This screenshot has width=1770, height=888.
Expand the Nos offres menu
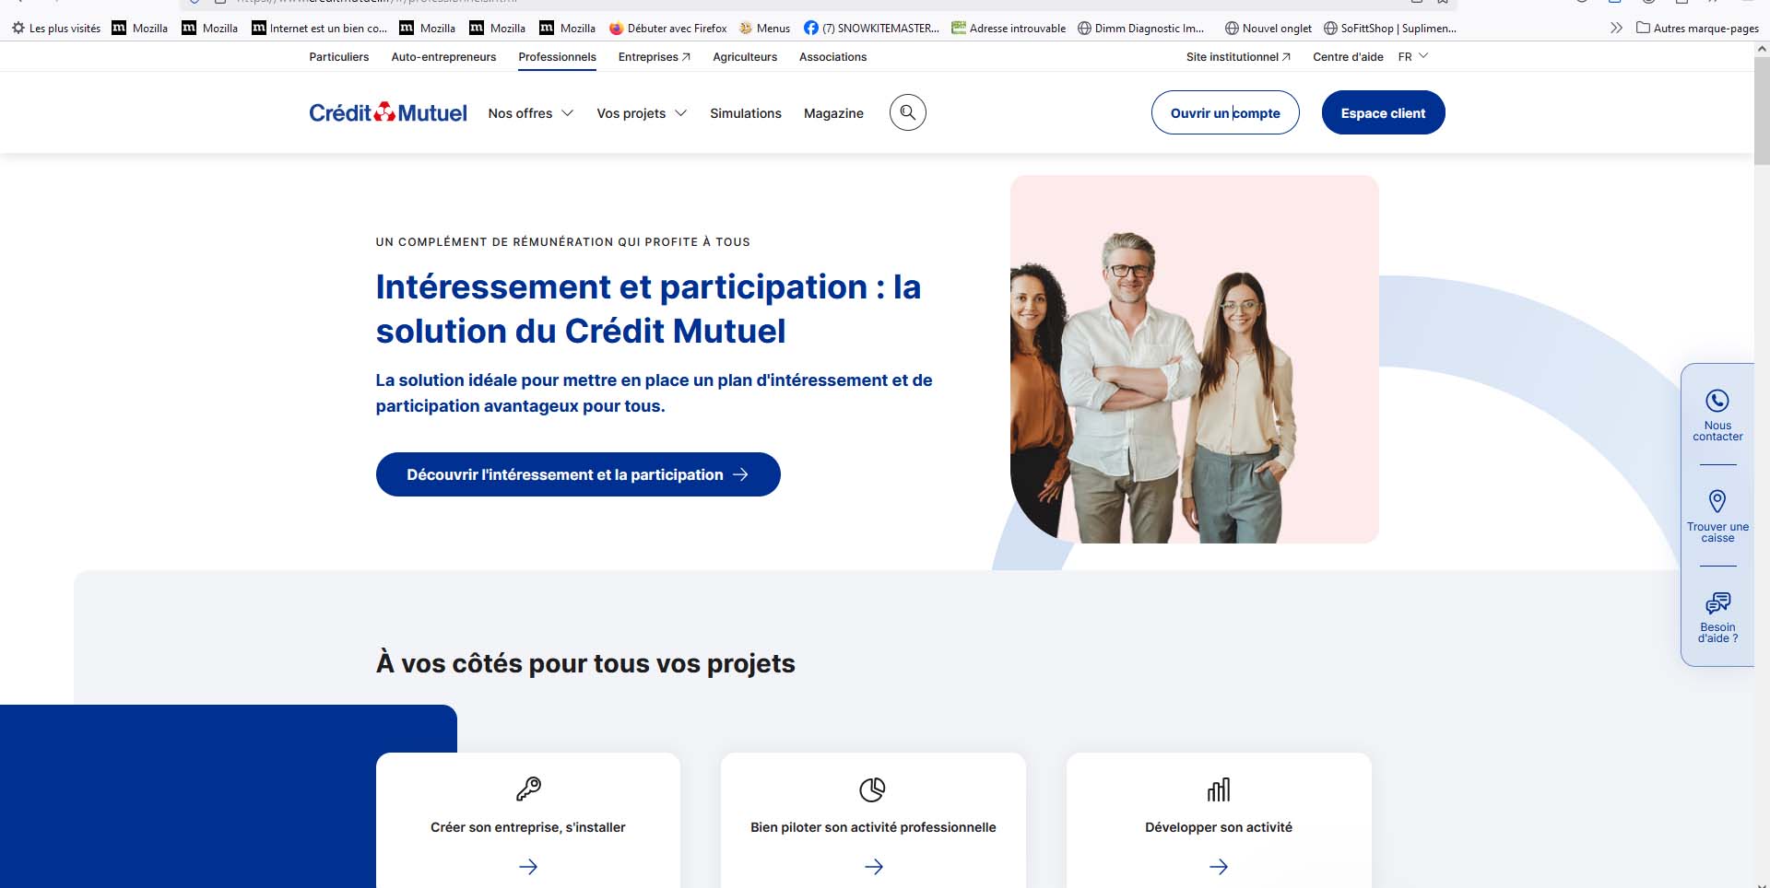(x=531, y=113)
